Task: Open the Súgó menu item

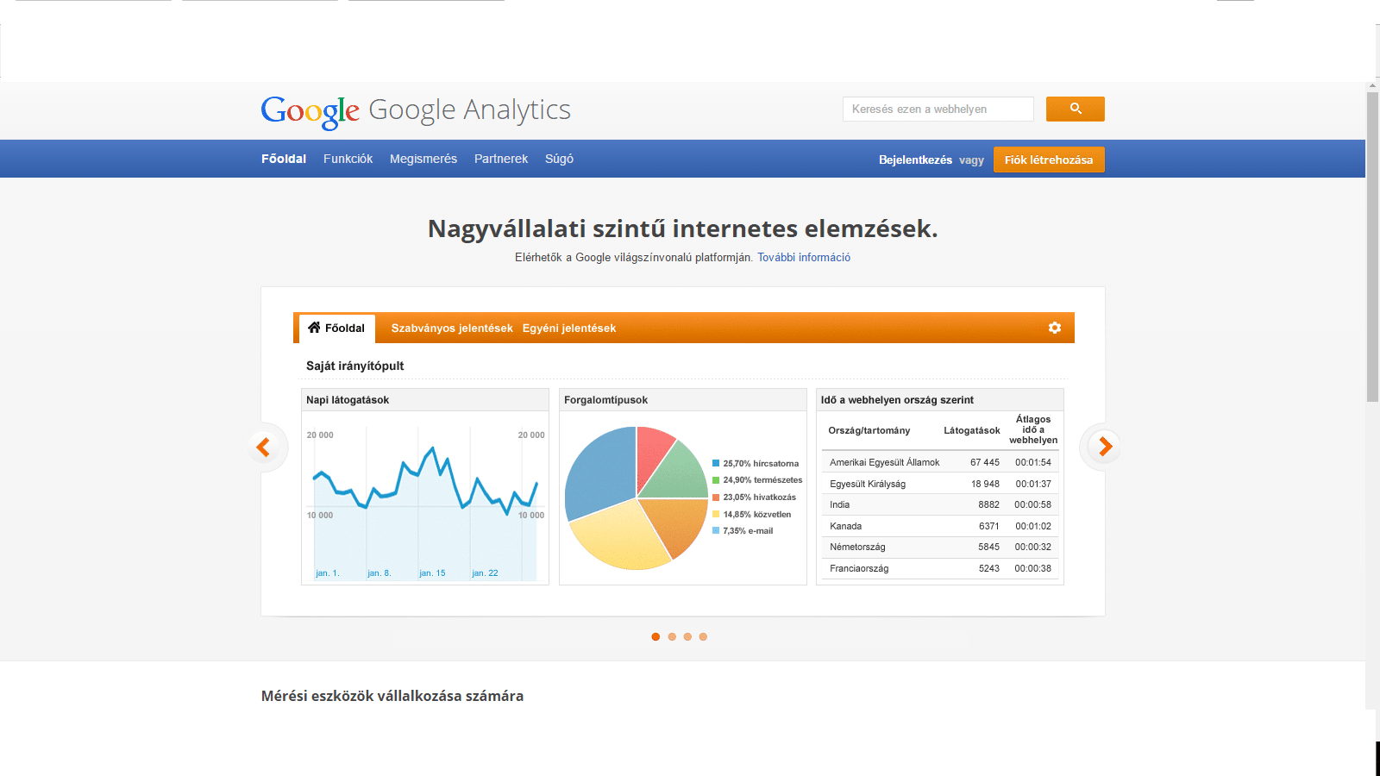Action: click(x=559, y=159)
